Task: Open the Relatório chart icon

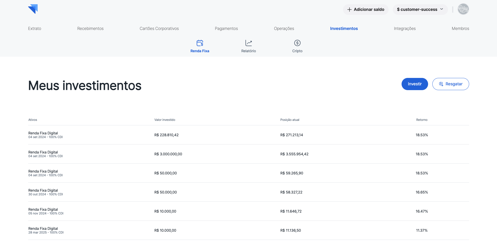Action: [248, 43]
